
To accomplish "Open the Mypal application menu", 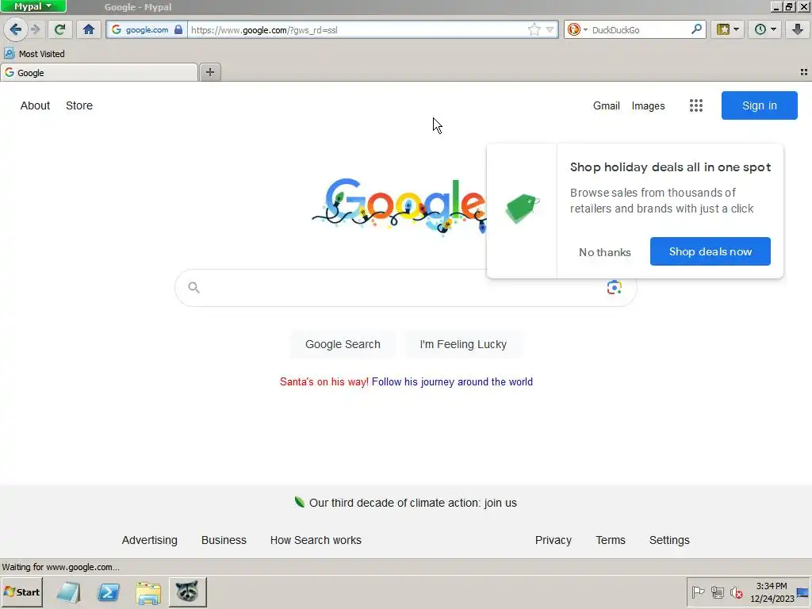I will tap(33, 6).
